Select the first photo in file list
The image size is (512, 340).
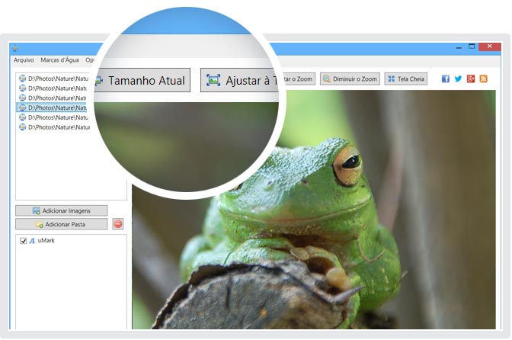[55, 78]
